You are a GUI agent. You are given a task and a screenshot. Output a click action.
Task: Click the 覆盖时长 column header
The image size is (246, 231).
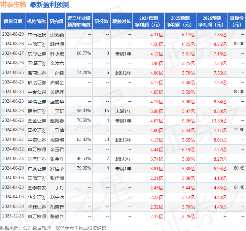click(122, 21)
